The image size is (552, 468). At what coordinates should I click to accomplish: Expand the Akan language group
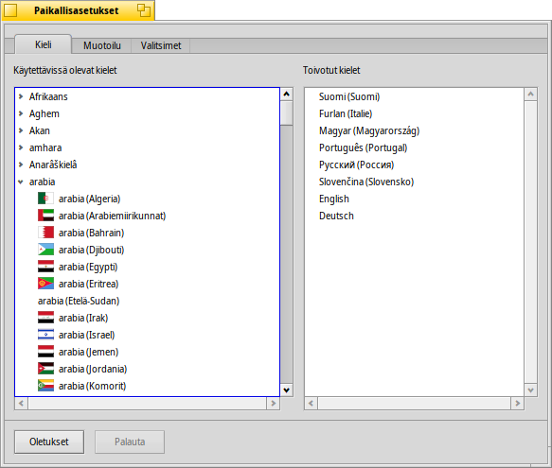click(21, 130)
